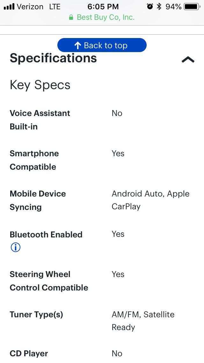Viewport: 204px width, 363px height.
Task: Tap the Android Auto, Apple CarPlay value
Action: 150,200
